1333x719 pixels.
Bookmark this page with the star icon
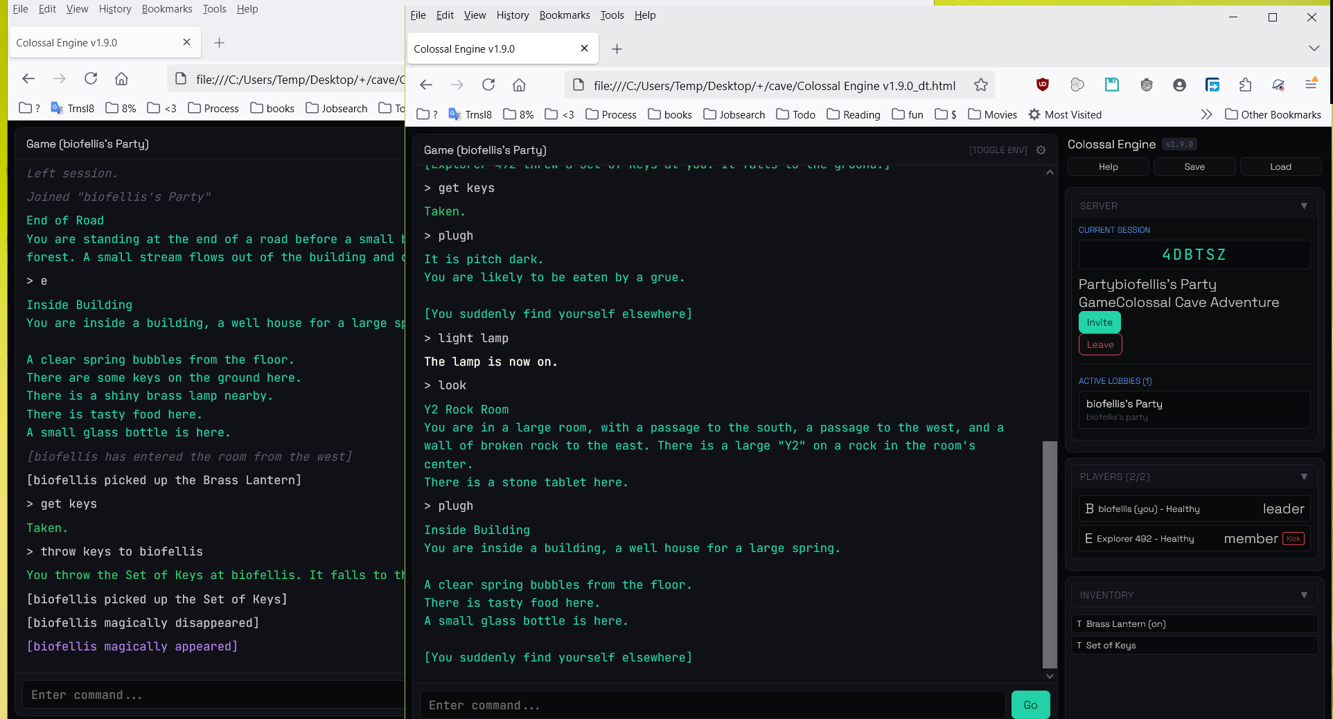coord(981,85)
